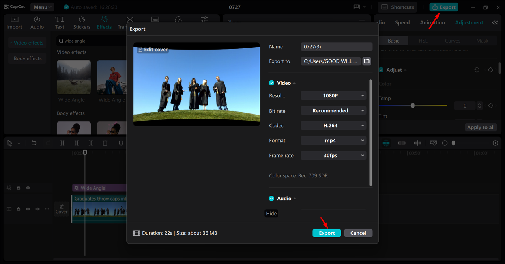Viewport: 505px width, 264px height.
Task: Click the zoom-in magnifier in timeline
Action: [496, 143]
